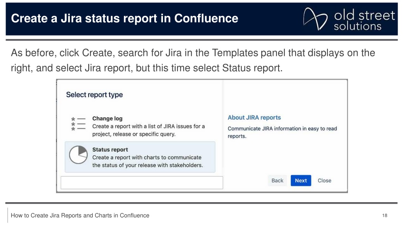Click the empty field below Status report
The height and width of the screenshot is (227, 404).
point(142,183)
